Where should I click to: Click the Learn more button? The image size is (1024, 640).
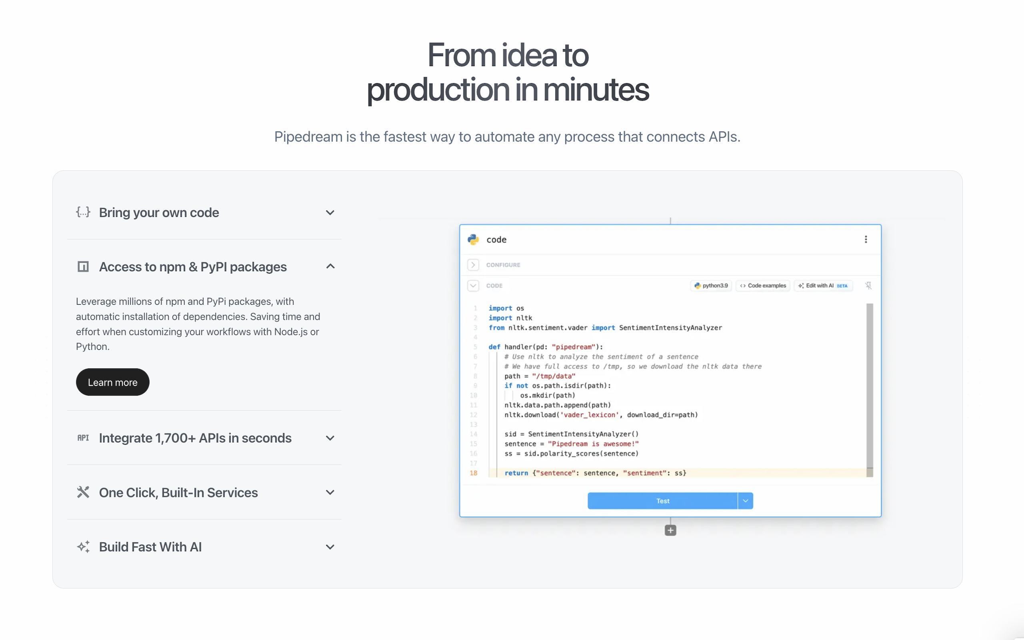pyautogui.click(x=112, y=382)
